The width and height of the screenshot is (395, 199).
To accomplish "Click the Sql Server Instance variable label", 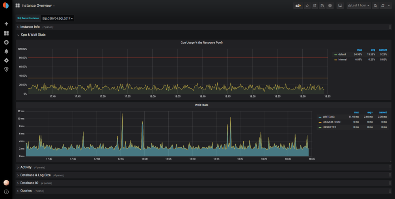I will point(28,19).
